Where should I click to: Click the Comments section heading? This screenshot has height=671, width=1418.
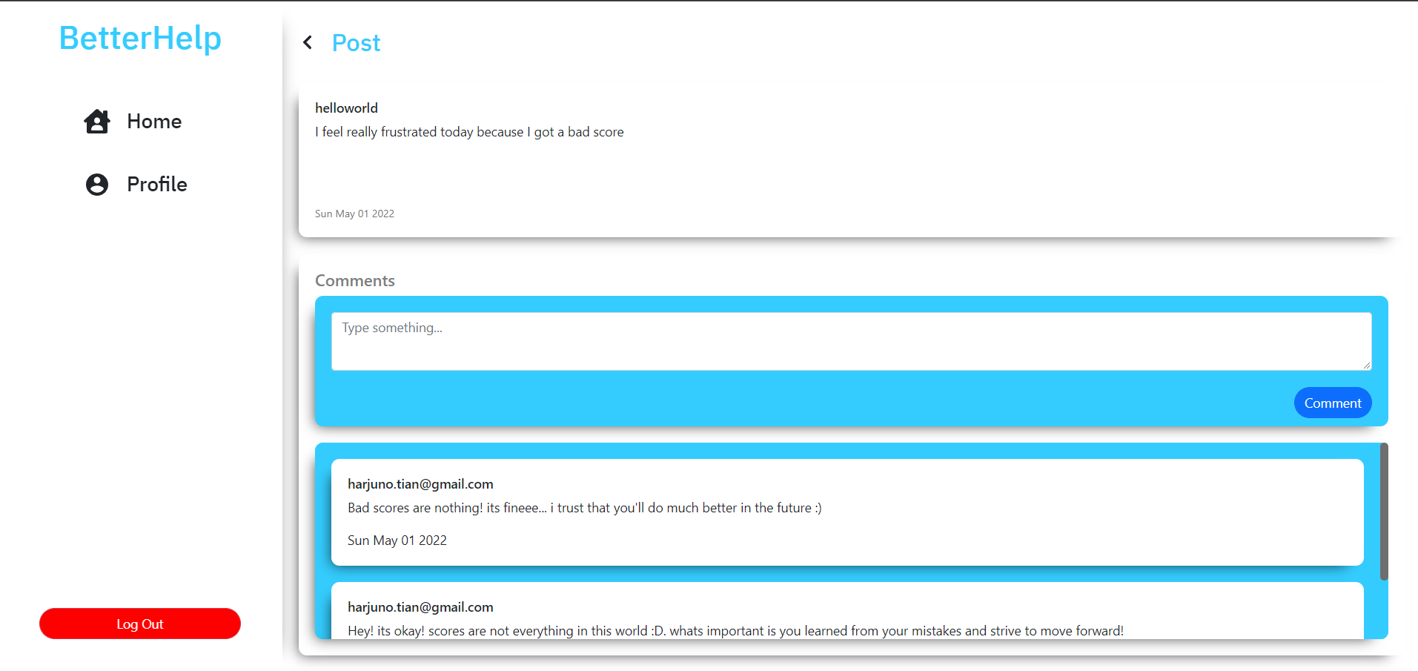tap(355, 281)
